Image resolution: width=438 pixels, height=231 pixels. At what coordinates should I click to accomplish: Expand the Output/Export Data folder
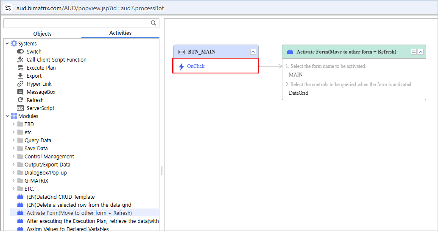coord(14,164)
